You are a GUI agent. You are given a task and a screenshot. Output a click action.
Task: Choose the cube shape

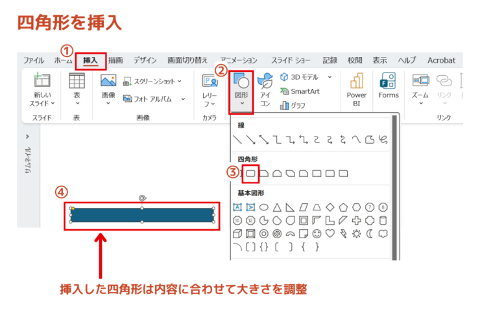[237, 234]
